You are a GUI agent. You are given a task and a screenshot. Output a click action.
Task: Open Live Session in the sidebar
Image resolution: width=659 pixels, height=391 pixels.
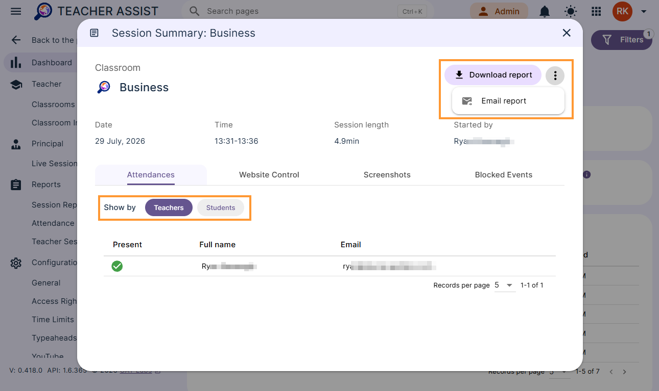54,164
